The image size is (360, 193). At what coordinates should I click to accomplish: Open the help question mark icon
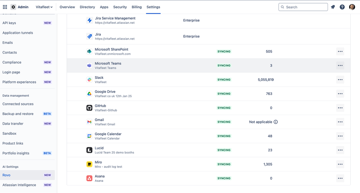(x=342, y=7)
